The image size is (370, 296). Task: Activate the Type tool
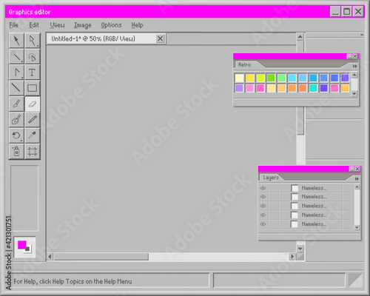33,73
